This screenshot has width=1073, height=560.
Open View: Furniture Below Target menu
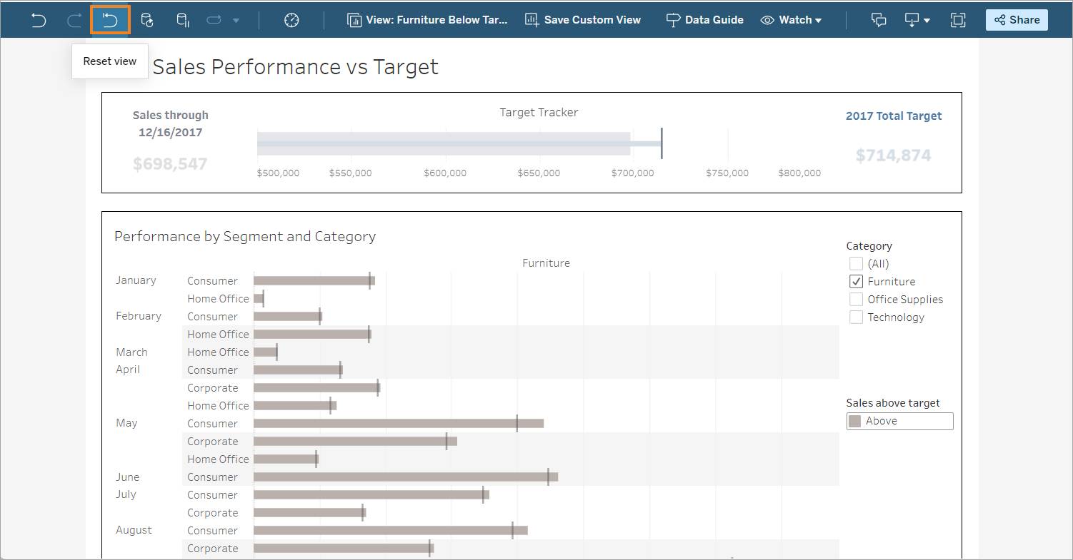pos(427,20)
